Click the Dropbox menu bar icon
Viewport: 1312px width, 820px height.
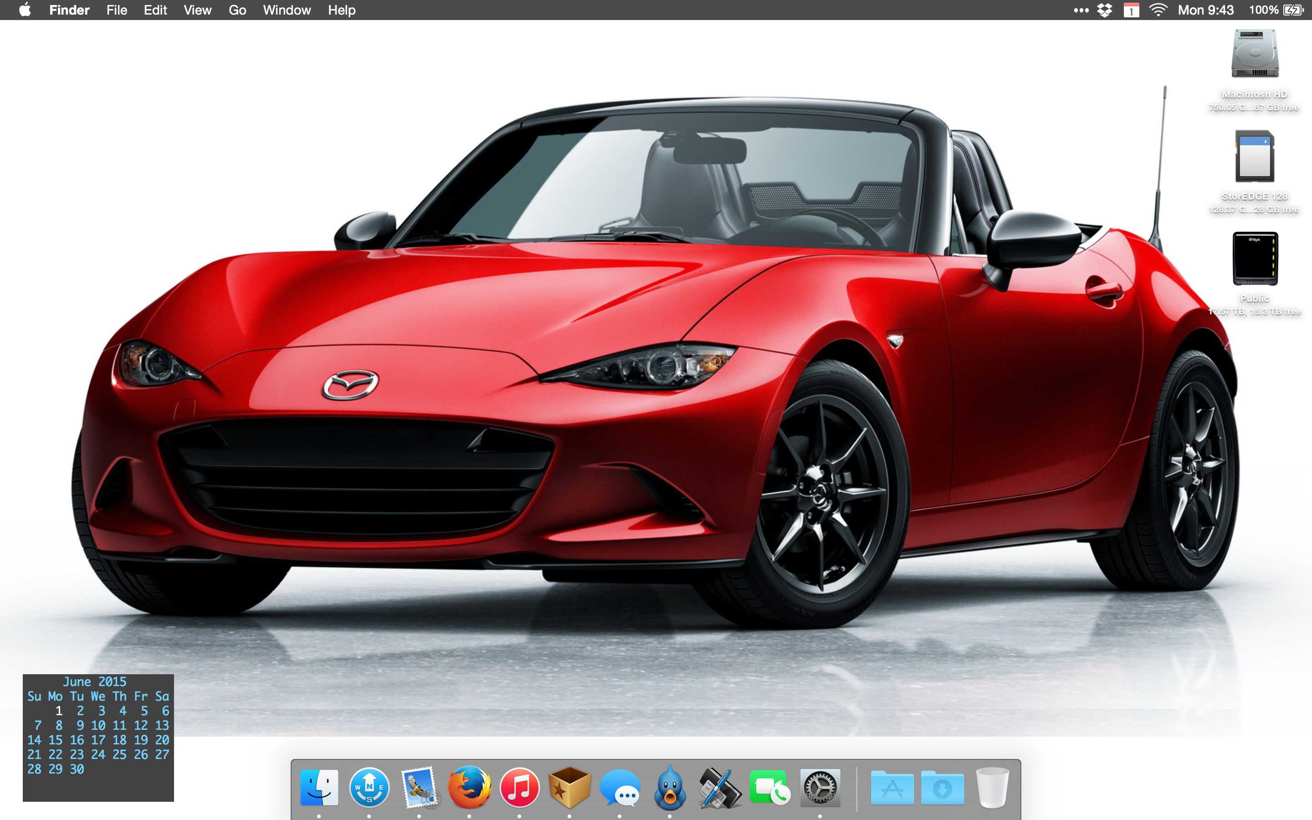[x=1104, y=10]
